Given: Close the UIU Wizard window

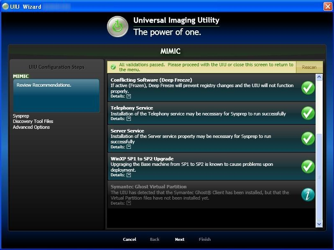Looking at the screenshot, I should [x=328, y=6].
